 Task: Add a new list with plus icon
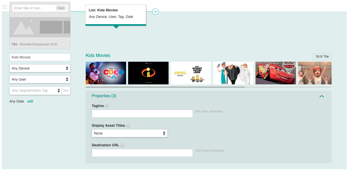pos(155,12)
